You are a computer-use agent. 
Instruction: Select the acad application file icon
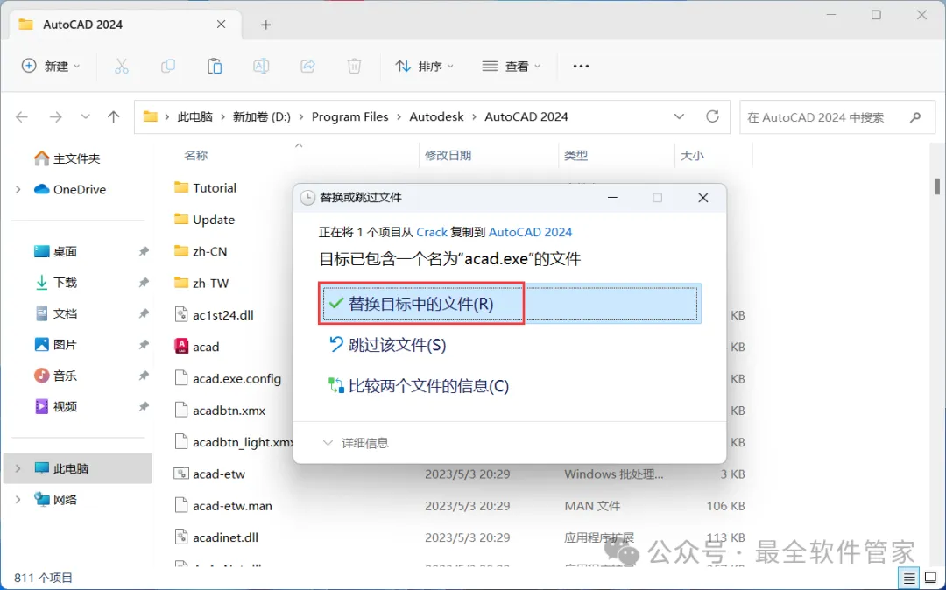point(181,347)
